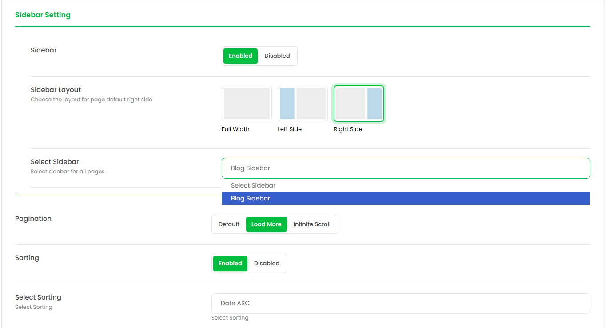Select the Full Width layout thumbnail
This screenshot has width=605, height=328.
pyautogui.click(x=247, y=104)
